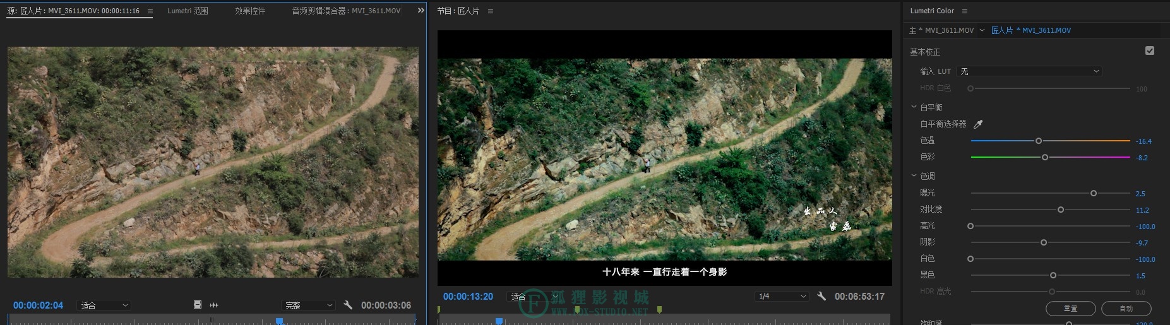Click the 对比度 contrast slider handle
The width and height of the screenshot is (1170, 325).
coord(1061,210)
